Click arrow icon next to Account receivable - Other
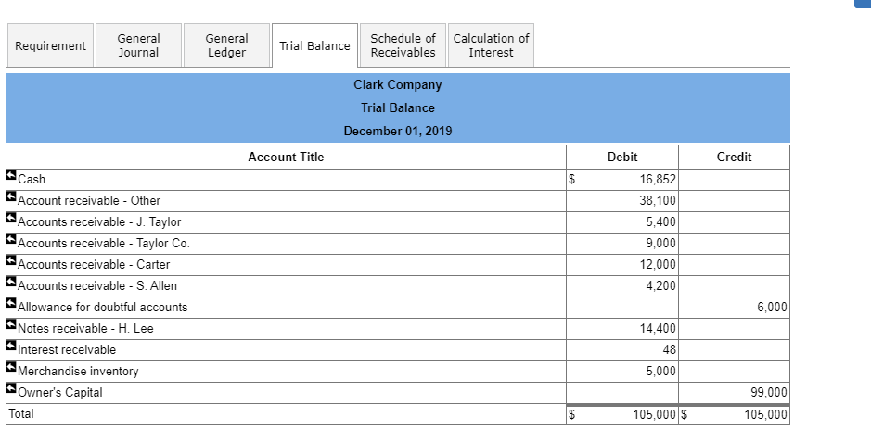The image size is (871, 442). (x=11, y=196)
